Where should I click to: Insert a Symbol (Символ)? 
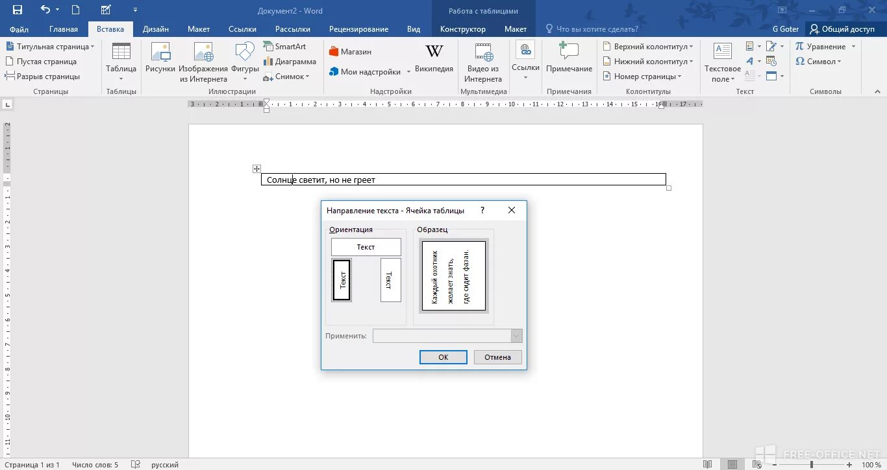pos(818,62)
